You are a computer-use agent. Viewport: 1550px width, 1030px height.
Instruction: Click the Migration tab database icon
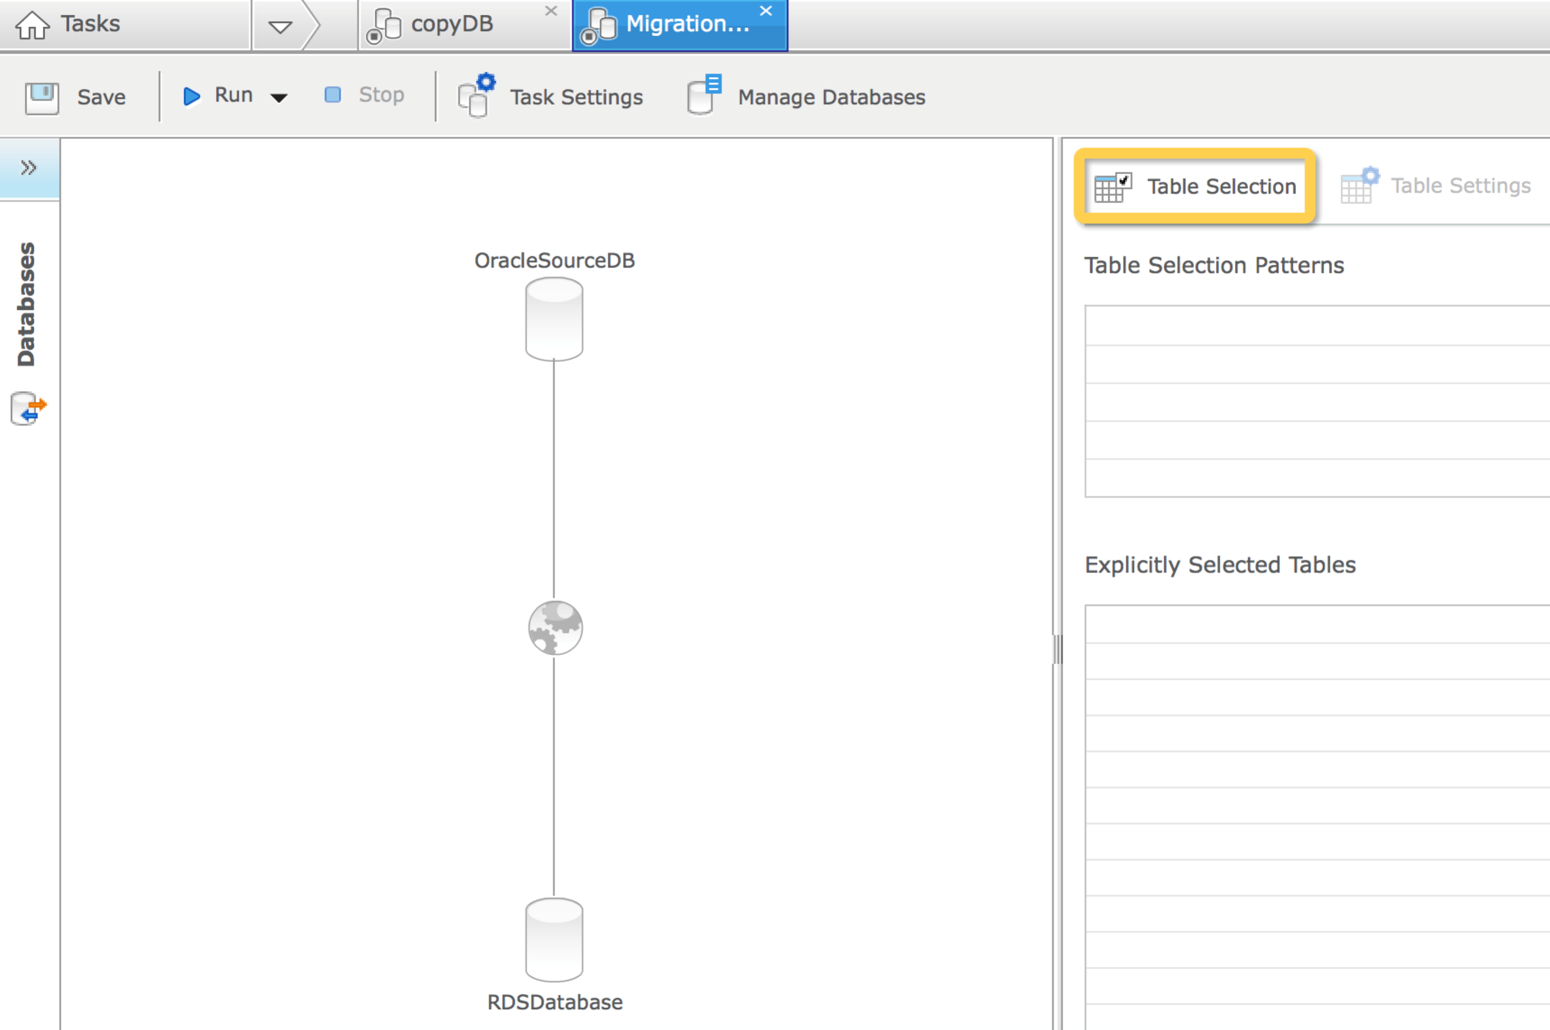(x=599, y=26)
